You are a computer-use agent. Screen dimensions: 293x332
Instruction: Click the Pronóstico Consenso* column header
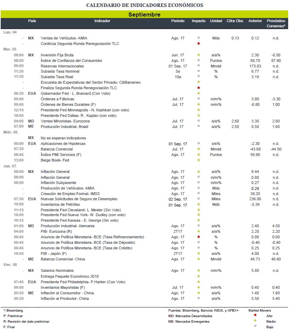(x=276, y=23)
